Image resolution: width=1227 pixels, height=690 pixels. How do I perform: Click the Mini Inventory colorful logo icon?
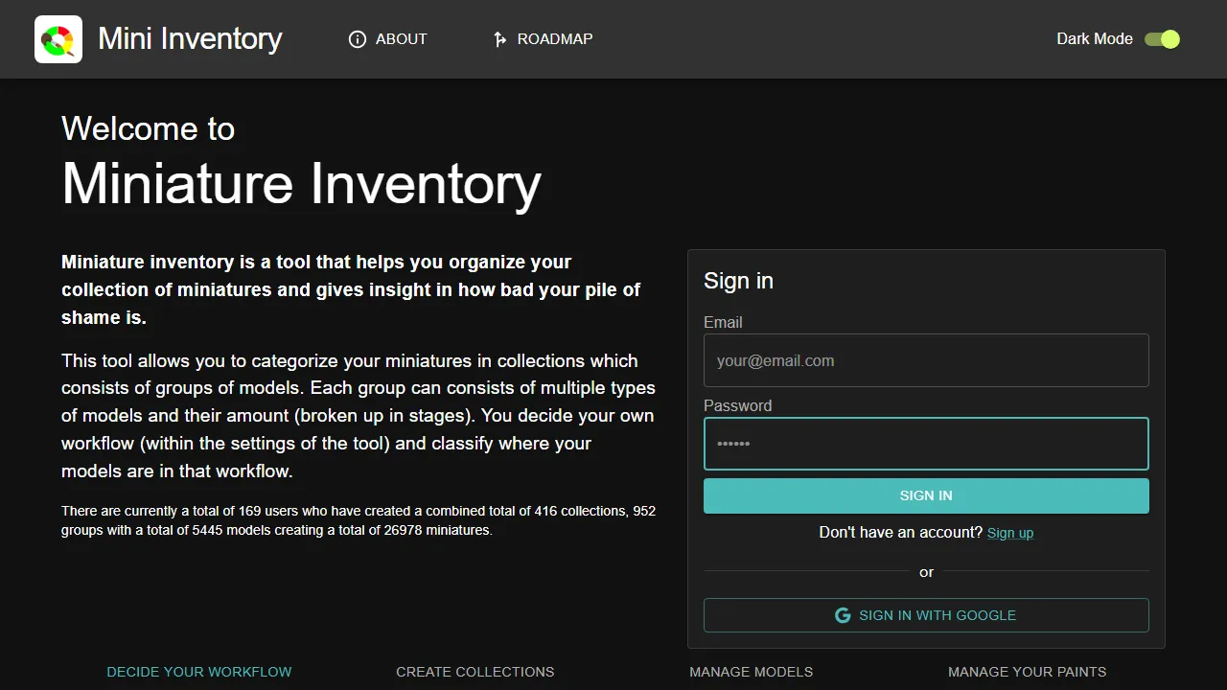click(58, 39)
